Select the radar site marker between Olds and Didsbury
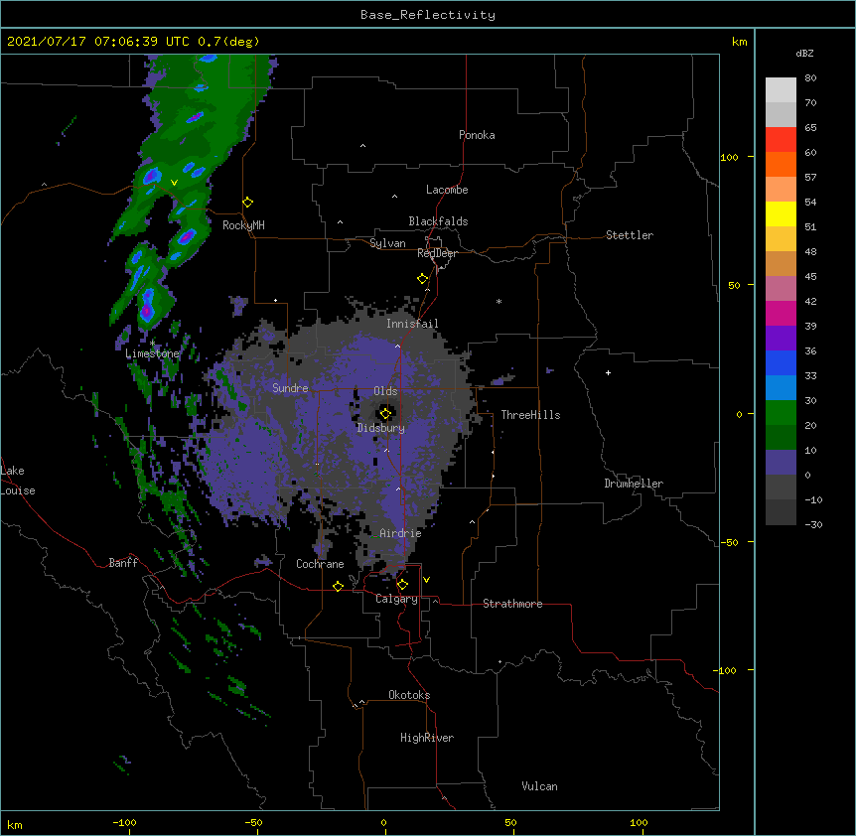856x836 pixels. click(x=385, y=414)
